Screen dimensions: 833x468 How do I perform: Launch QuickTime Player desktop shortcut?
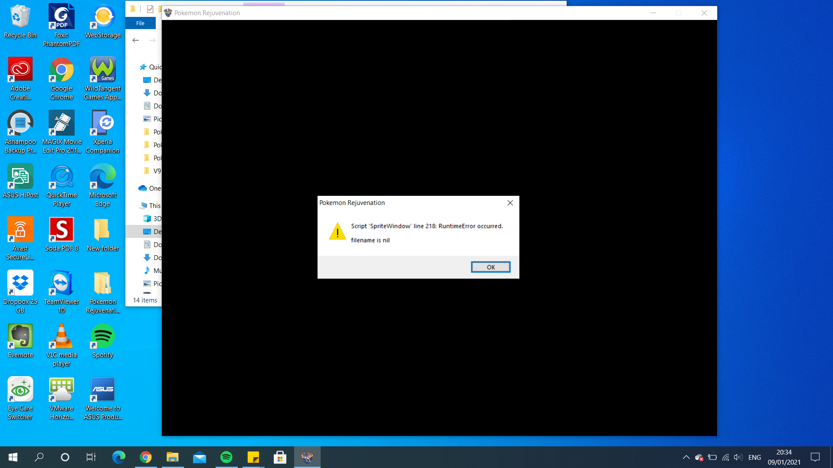click(61, 185)
